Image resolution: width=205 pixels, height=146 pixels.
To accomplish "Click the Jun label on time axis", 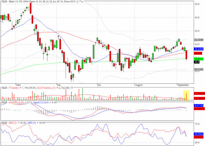I will (59, 85).
